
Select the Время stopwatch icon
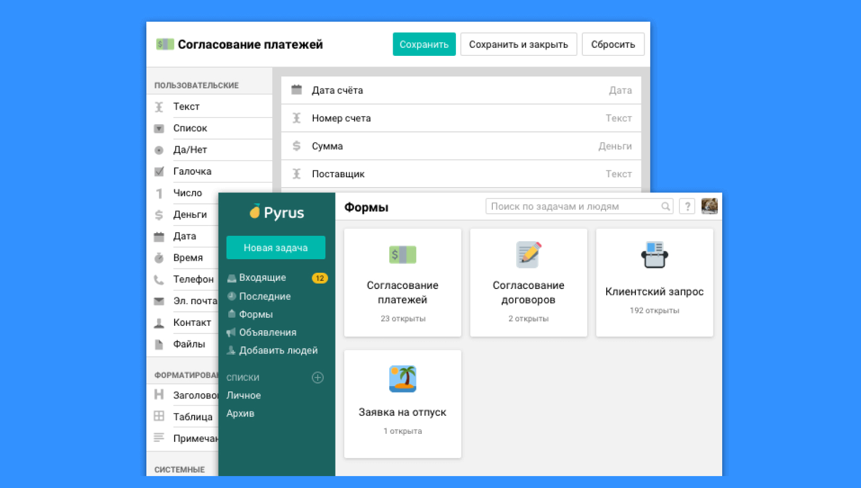click(x=159, y=258)
